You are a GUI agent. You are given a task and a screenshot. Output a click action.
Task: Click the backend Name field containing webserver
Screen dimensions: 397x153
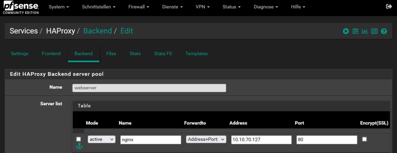coord(149,88)
